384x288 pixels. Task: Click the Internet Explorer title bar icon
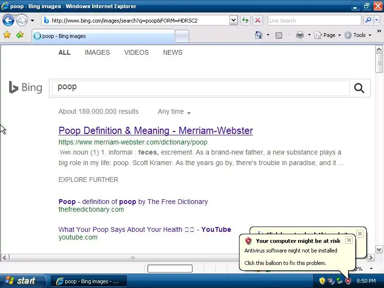pyautogui.click(x=5, y=6)
